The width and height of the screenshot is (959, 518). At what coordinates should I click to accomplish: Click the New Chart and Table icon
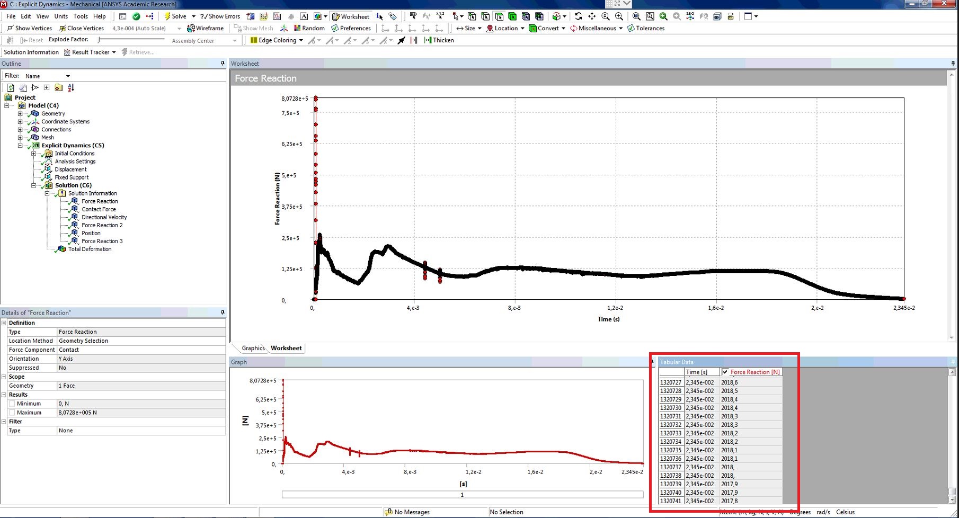point(277,16)
